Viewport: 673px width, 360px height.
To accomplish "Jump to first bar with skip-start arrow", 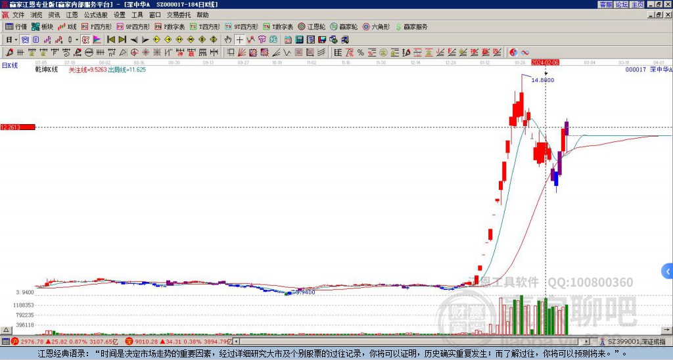I will (x=111, y=40).
